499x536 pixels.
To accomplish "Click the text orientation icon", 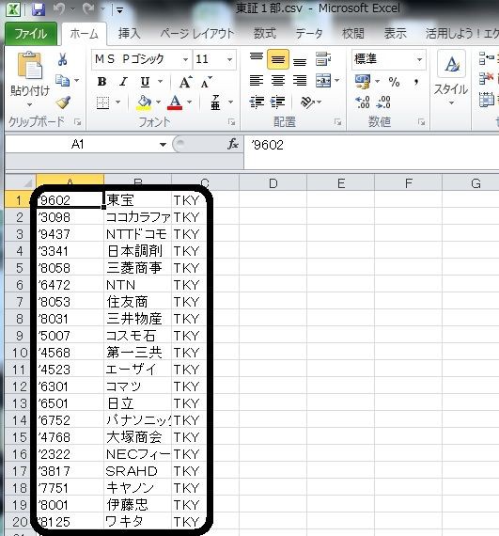I will coord(307,102).
